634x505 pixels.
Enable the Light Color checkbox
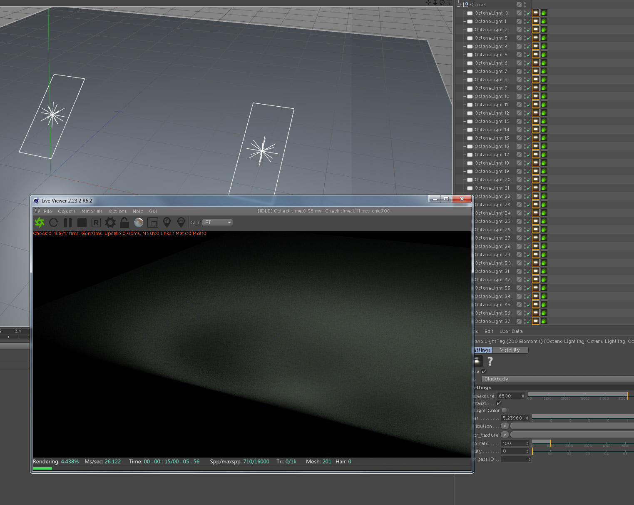click(505, 410)
